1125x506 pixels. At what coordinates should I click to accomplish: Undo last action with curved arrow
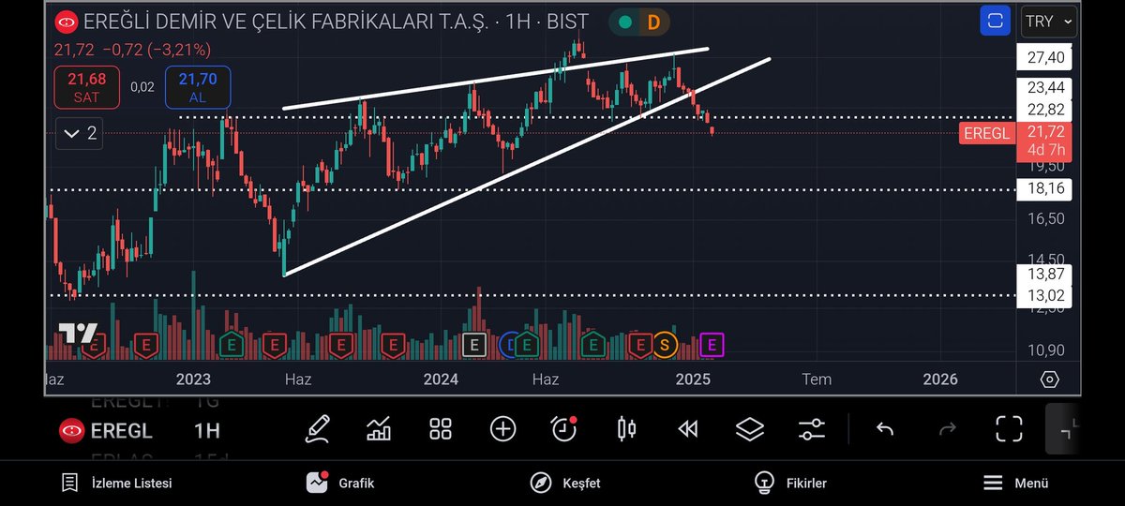click(x=885, y=429)
